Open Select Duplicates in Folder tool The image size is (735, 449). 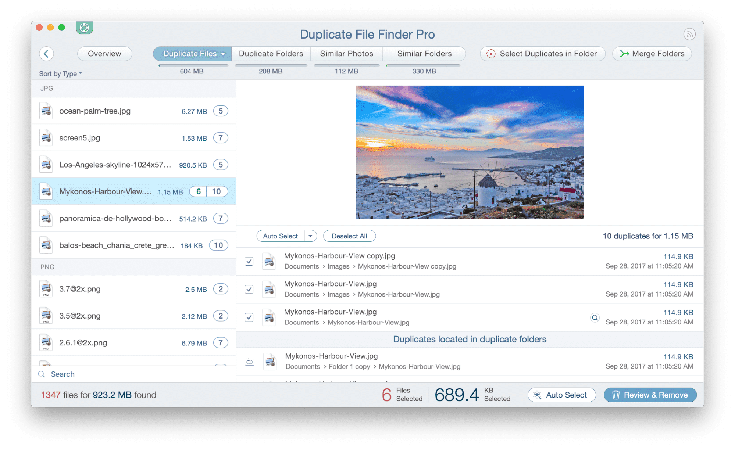542,54
